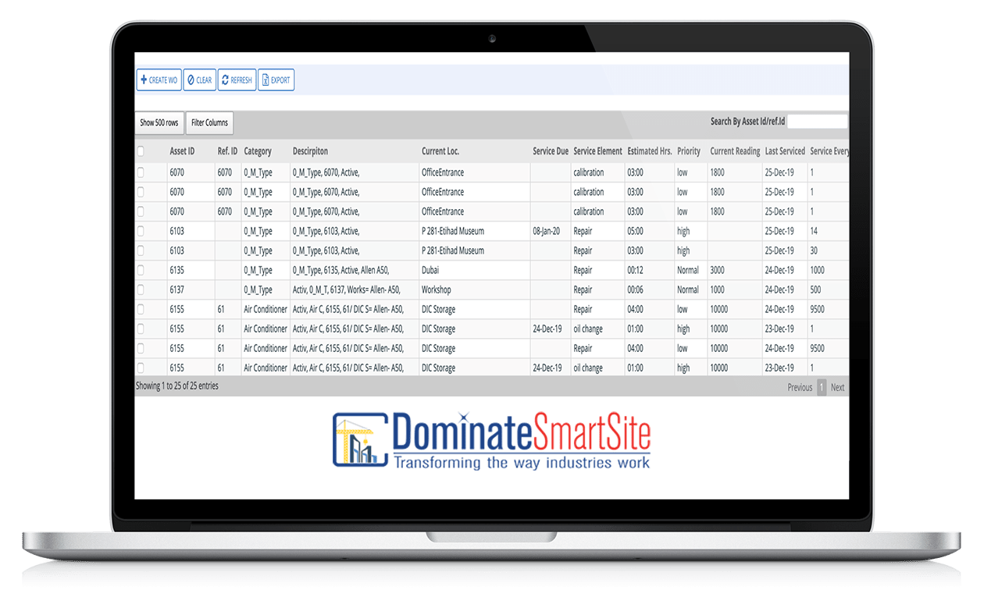Tick the select-all checkbox in the table header
Viewport: 984px width, 590px height.
click(140, 151)
